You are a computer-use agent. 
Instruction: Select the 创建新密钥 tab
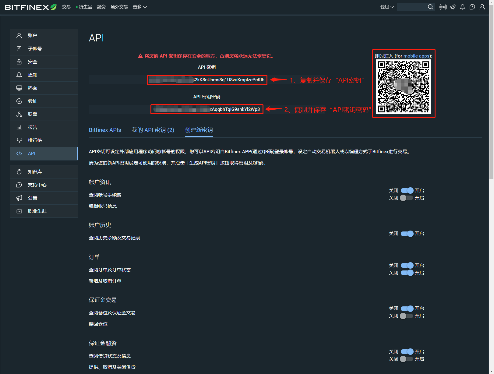(199, 130)
